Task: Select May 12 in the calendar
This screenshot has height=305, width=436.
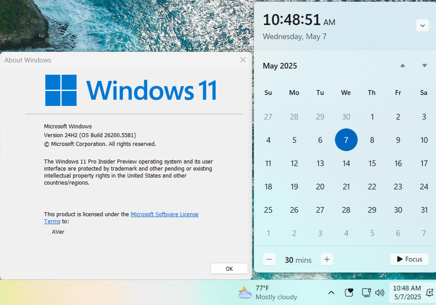Action: tap(294, 163)
